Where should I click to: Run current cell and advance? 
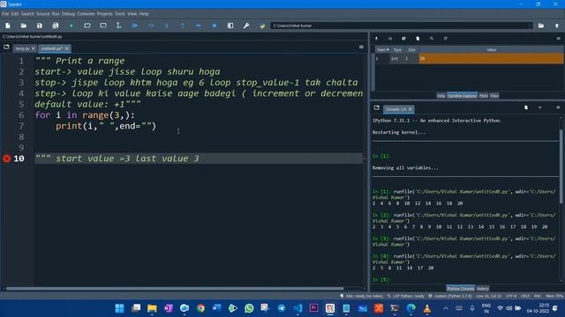tap(103, 26)
